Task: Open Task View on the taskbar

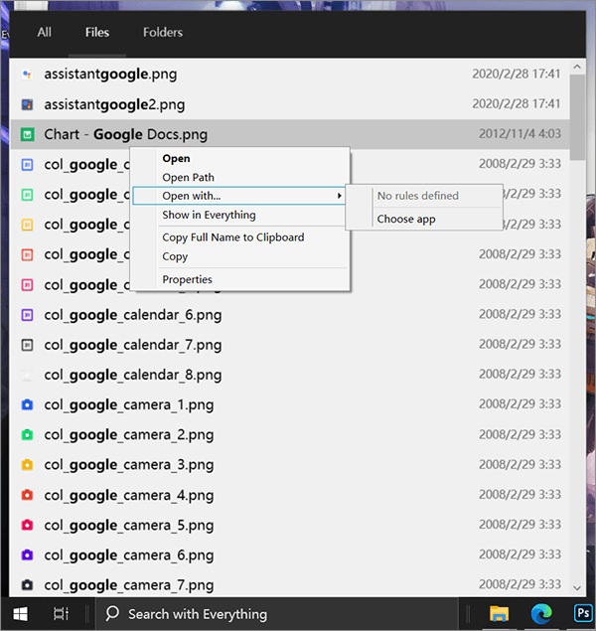Action: pos(62,613)
